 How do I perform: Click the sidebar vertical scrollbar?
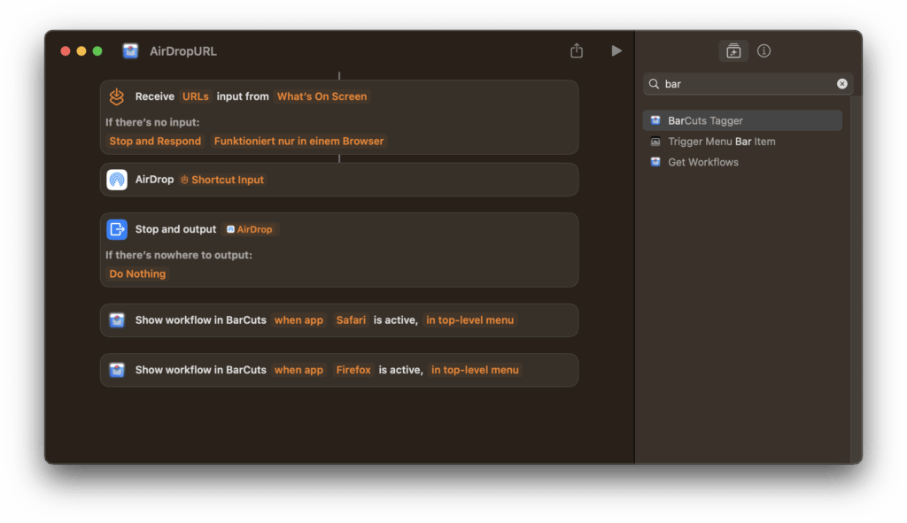857,279
